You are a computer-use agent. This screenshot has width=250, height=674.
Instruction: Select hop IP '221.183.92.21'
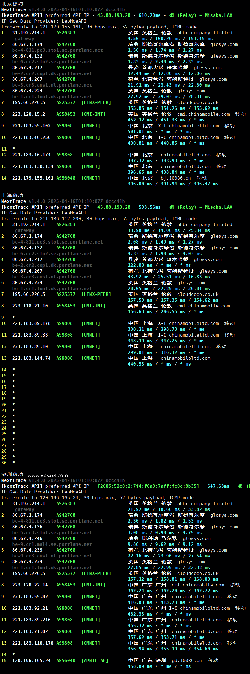pyautogui.click(x=30, y=608)
